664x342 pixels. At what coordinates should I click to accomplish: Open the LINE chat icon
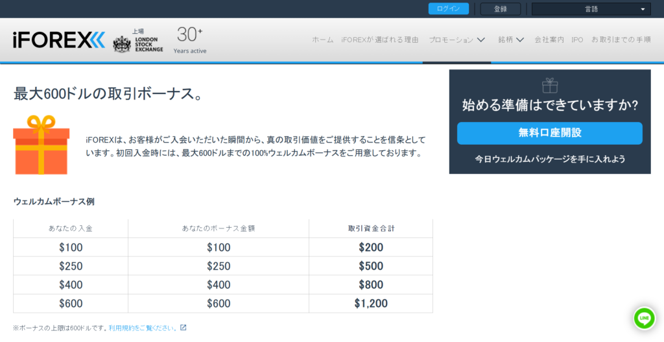point(645,318)
